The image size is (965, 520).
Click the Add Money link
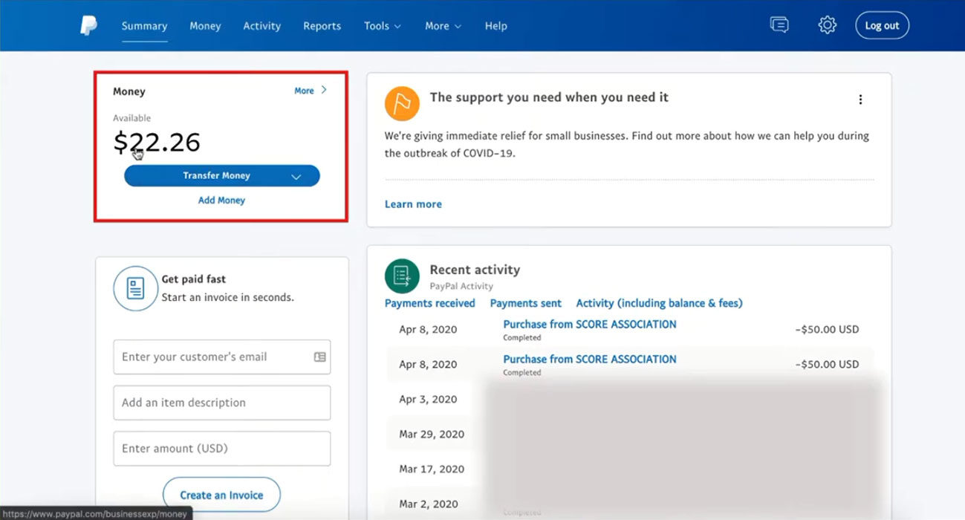[221, 201]
